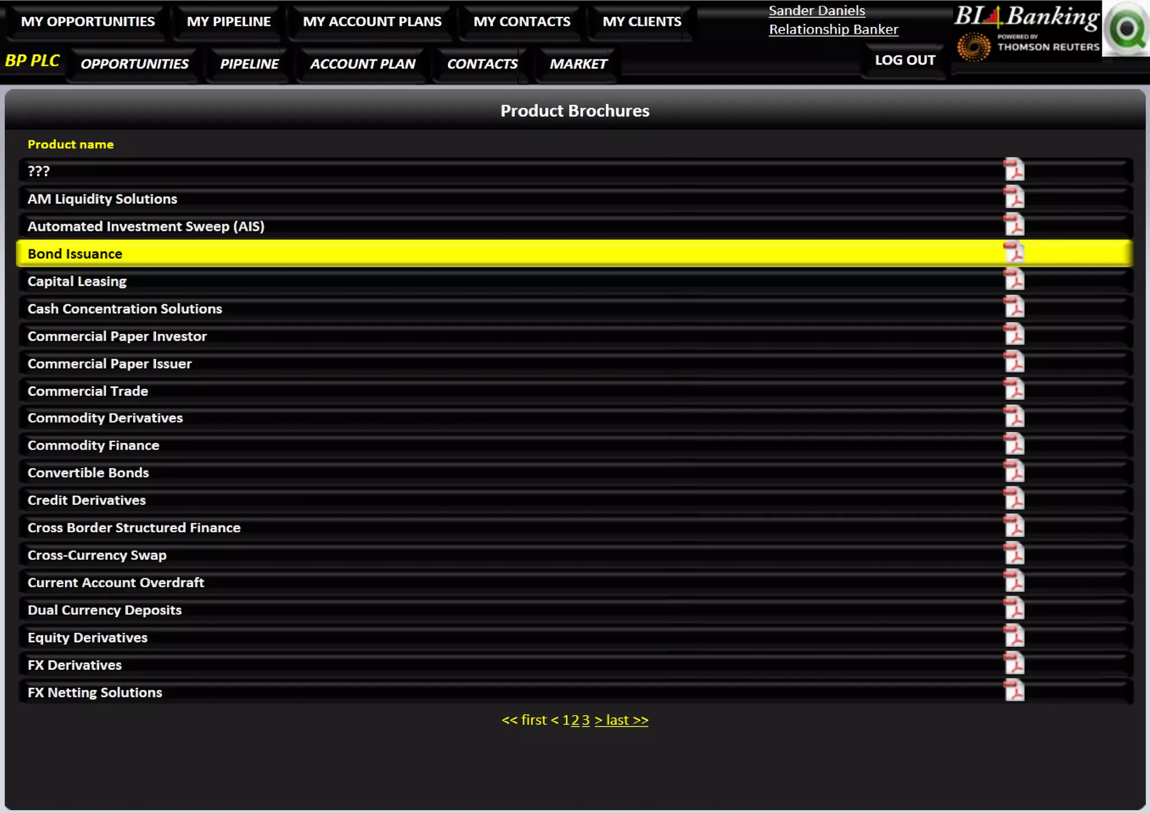Open the MY ACCOUNT PLANS tab
This screenshot has width=1150, height=813.
point(372,22)
